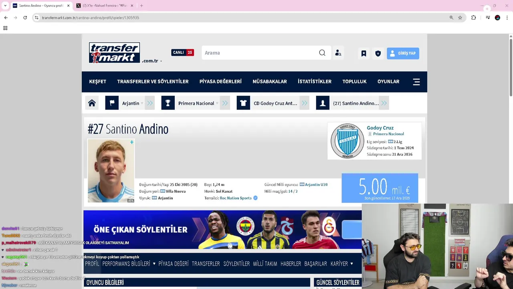Expand the KARİYER dropdown tab
The image size is (513, 289).
point(342,264)
